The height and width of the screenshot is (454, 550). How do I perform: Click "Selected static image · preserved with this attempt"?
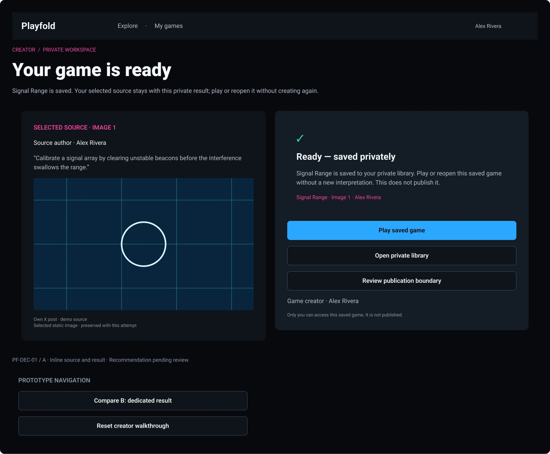(85, 326)
